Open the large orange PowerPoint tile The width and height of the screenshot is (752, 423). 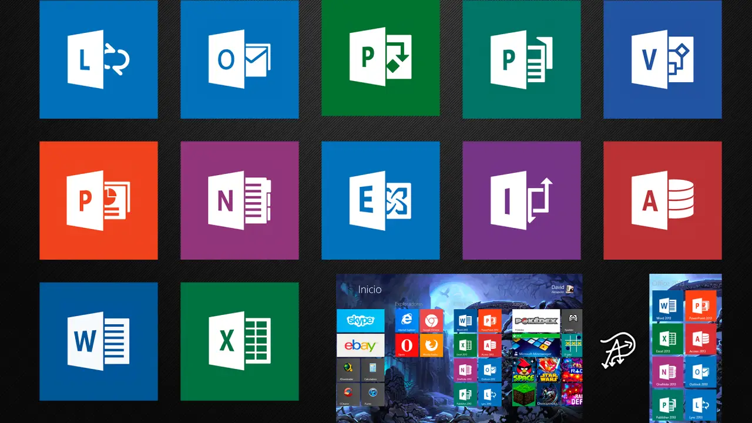click(x=98, y=200)
